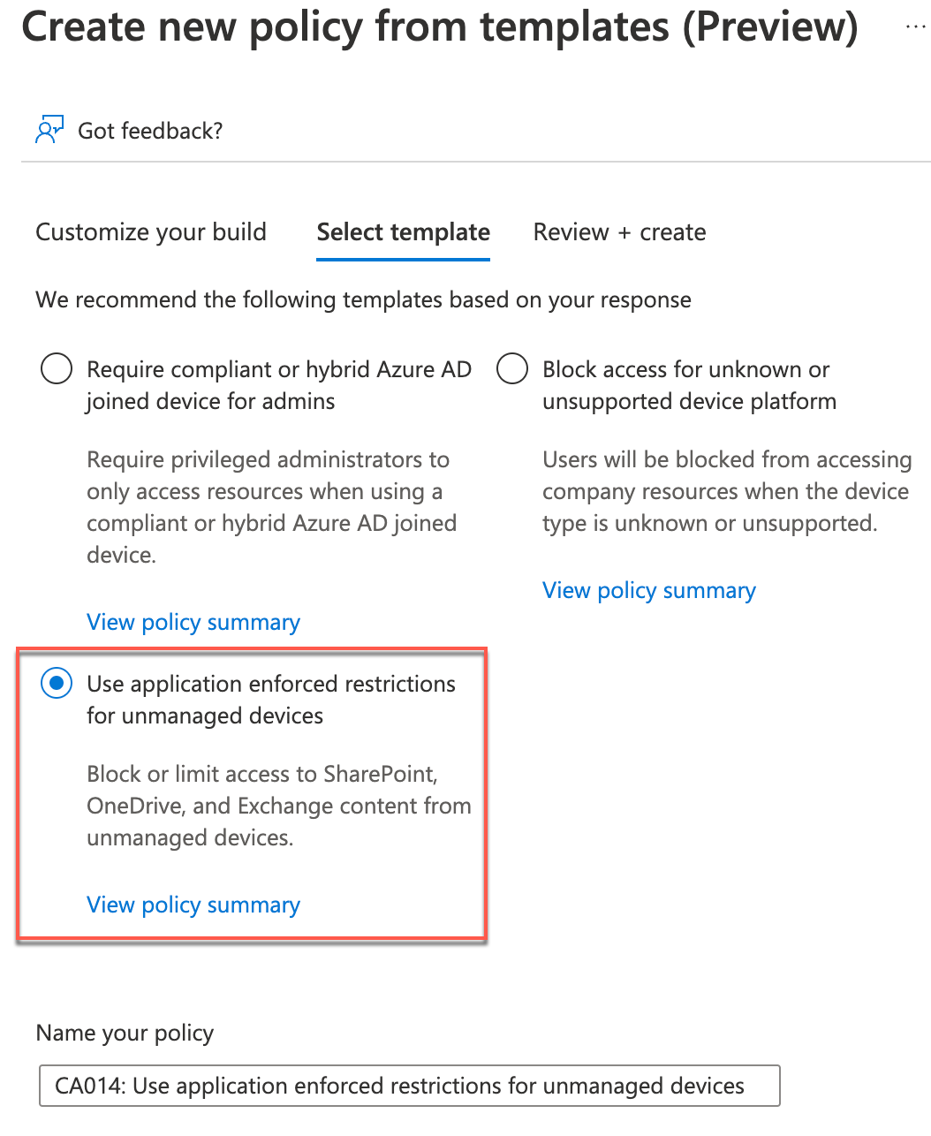View policy summary for unsupported platform template
931x1136 pixels.
click(649, 590)
